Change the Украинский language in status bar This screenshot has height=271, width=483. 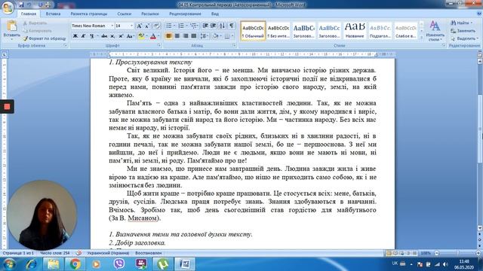[108, 253]
